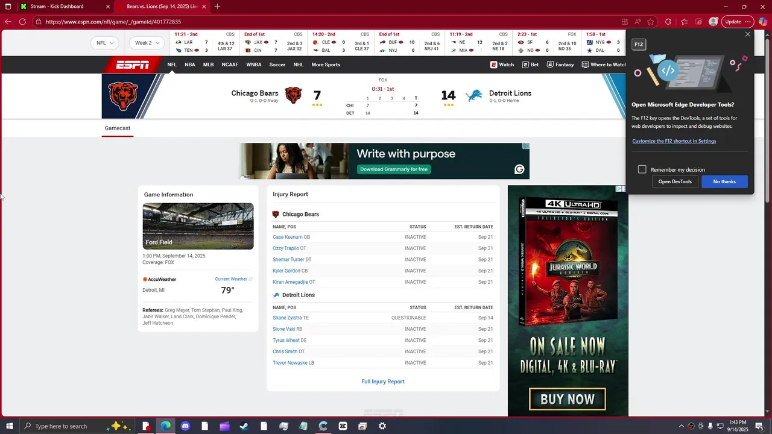Click the AccuWeather logo
This screenshot has width=772, height=434.
[160, 280]
